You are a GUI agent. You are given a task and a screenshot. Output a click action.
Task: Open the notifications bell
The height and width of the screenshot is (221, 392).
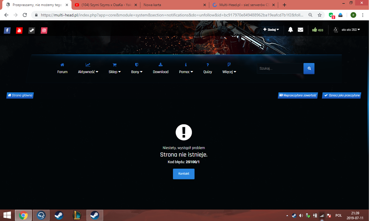[x=290, y=30]
